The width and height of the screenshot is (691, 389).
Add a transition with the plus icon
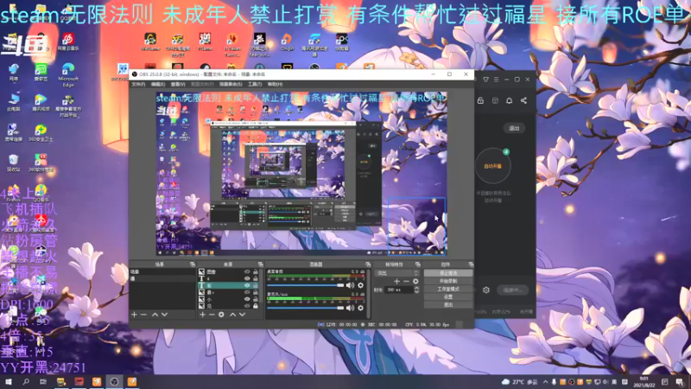pos(396,282)
